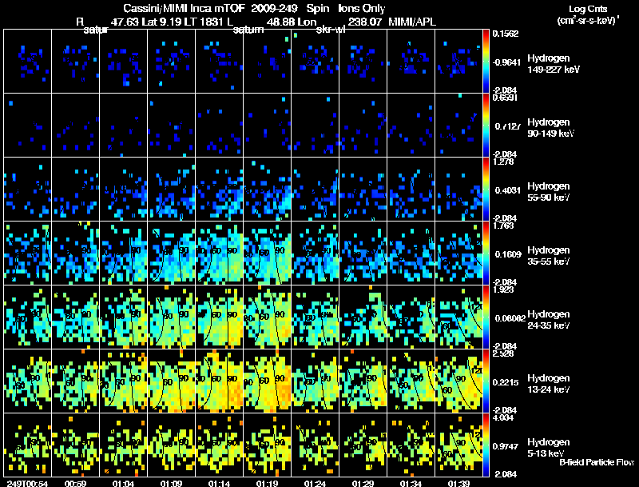Click the 01:39 time label
Viewport: 639px width, 487px height.
click(x=458, y=483)
